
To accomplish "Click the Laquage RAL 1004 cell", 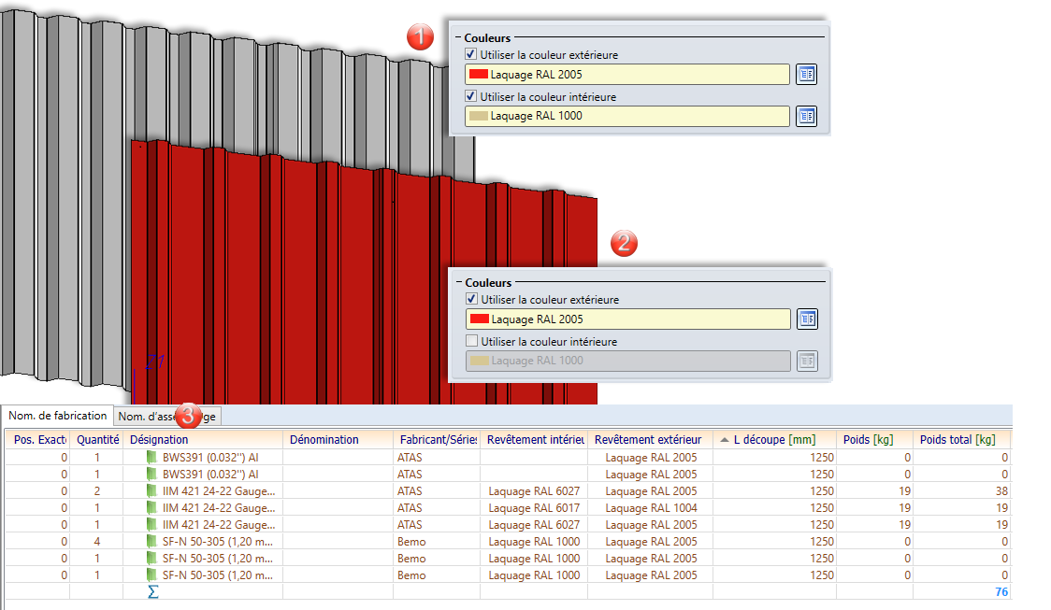I will click(x=651, y=507).
